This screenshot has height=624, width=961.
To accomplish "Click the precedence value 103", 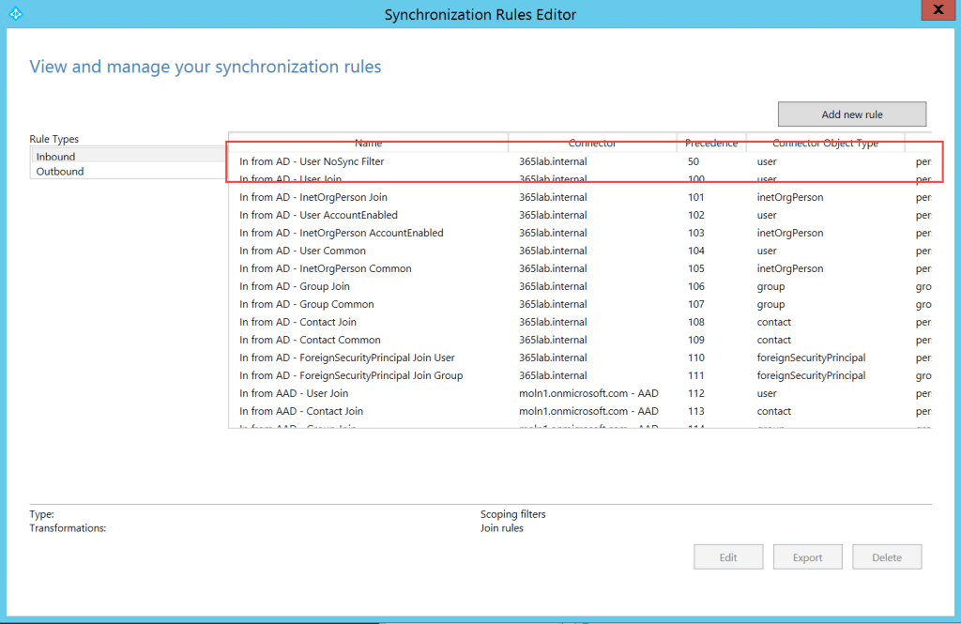I will coord(695,233).
